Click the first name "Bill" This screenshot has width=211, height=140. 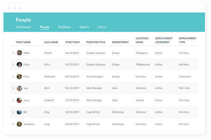click(x=25, y=112)
